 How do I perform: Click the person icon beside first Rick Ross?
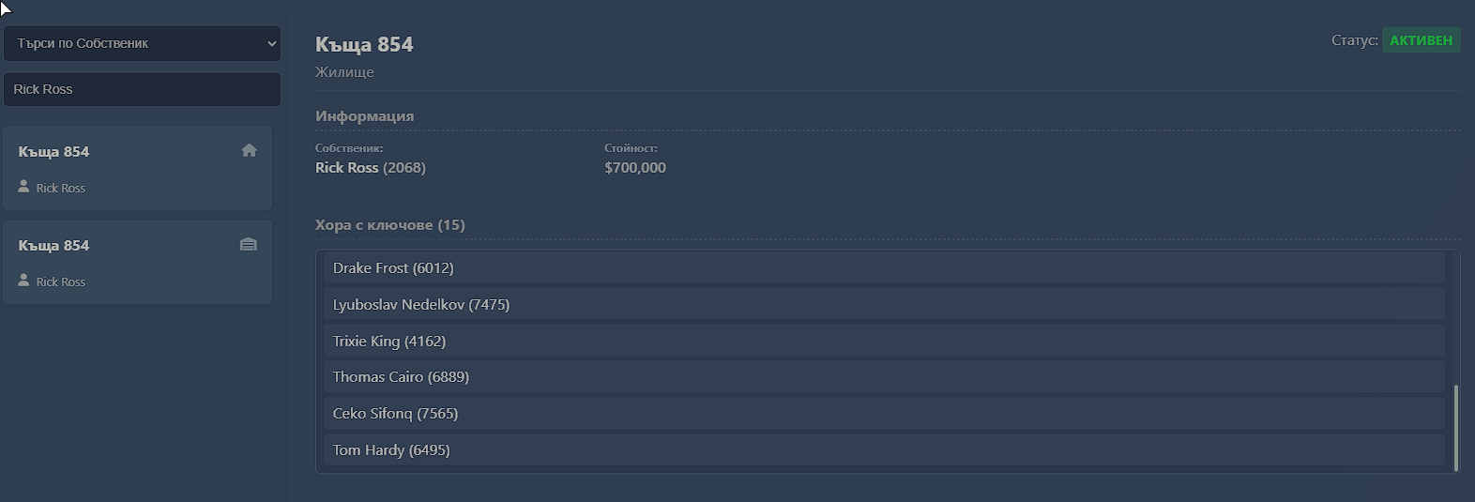pos(23,187)
